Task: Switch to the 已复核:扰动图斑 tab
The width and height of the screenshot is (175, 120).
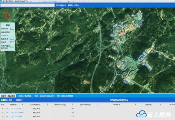Action: (x=24, y=96)
